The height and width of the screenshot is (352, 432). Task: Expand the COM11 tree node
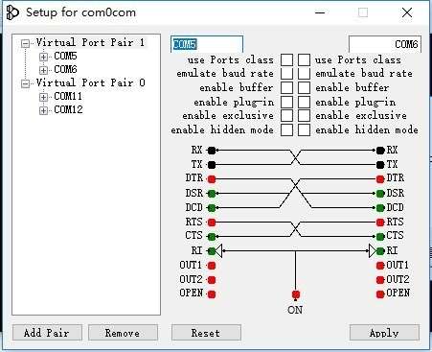pos(43,97)
